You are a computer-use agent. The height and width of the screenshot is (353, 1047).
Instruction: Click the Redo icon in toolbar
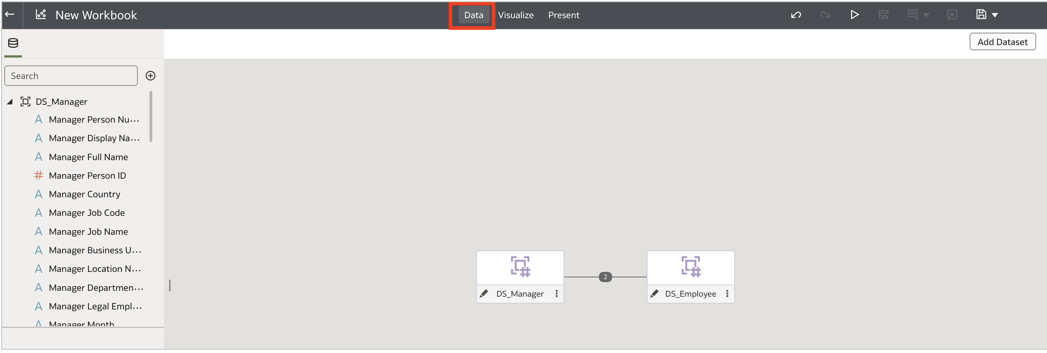click(x=825, y=14)
